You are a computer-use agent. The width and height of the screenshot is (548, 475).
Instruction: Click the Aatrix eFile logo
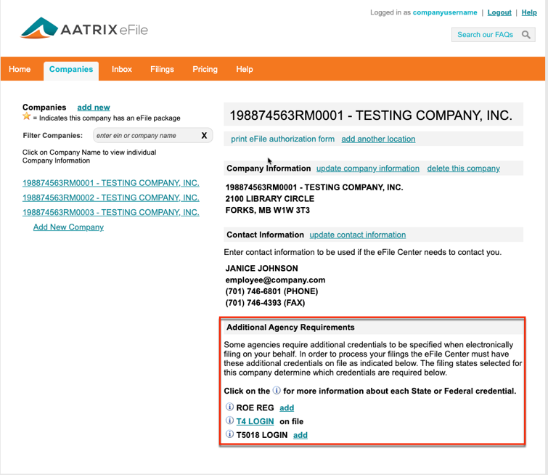click(84, 29)
